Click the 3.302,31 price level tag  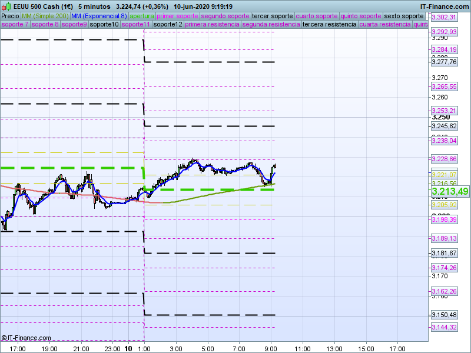444,17
